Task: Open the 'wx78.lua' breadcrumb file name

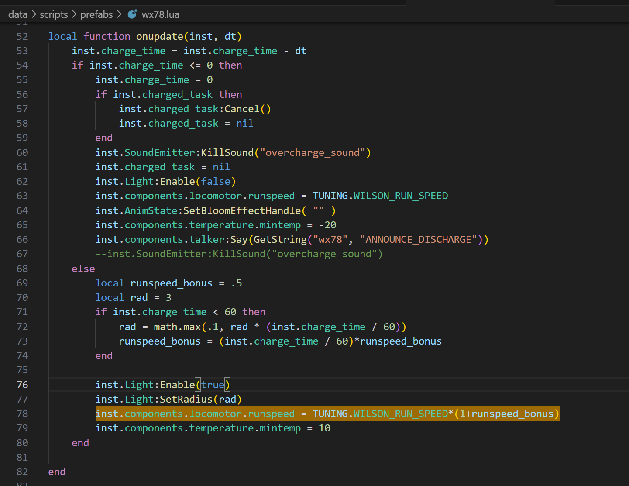Action: pos(161,14)
